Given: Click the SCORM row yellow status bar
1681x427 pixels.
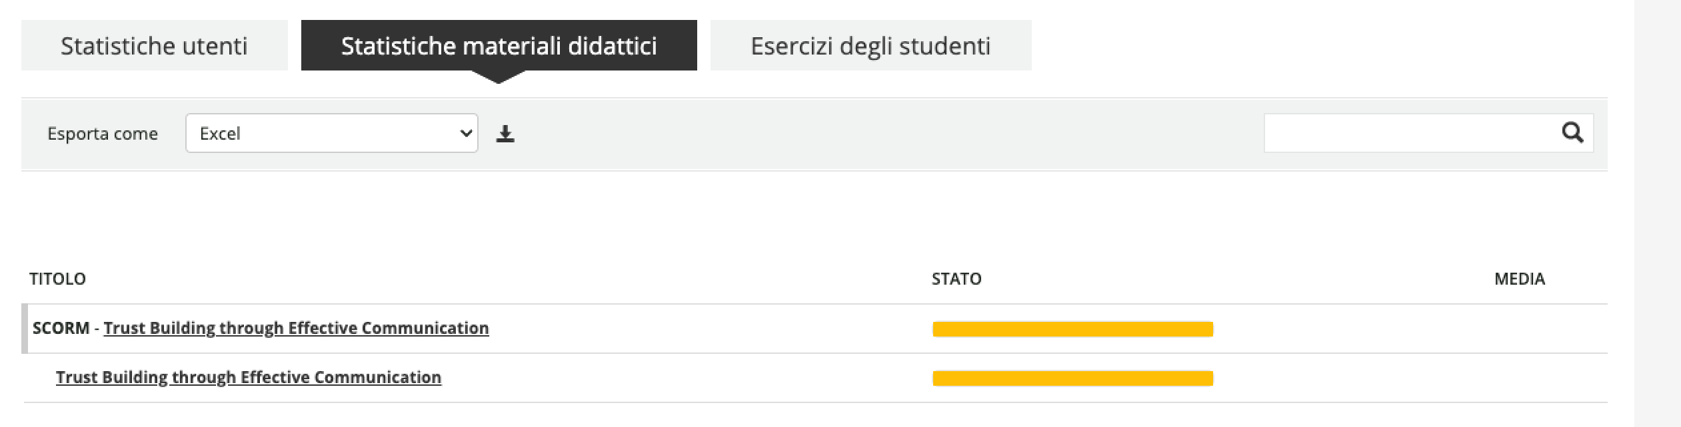Looking at the screenshot, I should coord(1072,329).
